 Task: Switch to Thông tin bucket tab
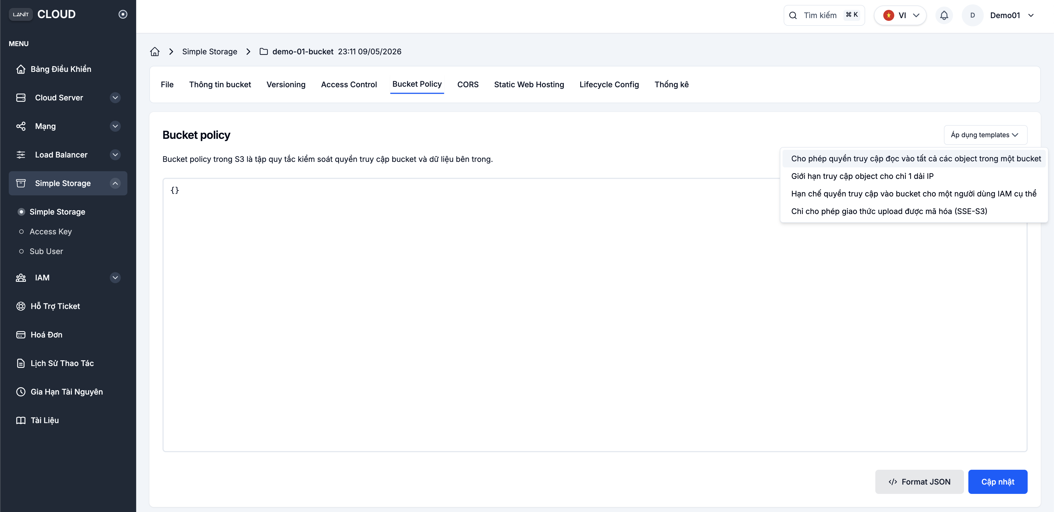point(220,85)
